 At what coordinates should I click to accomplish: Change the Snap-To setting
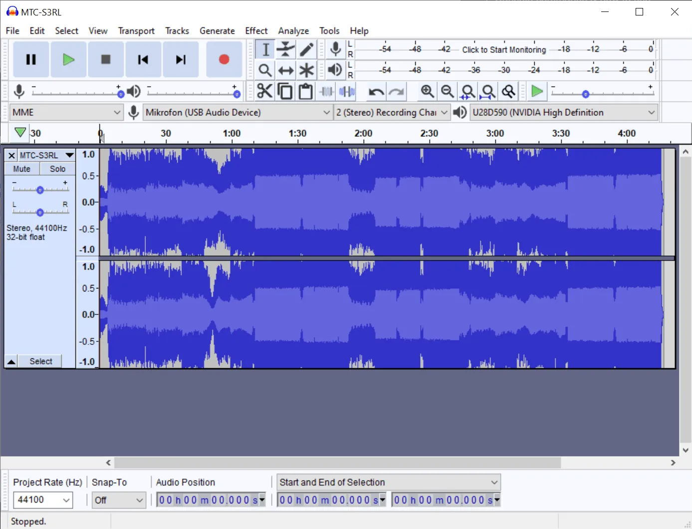[118, 500]
